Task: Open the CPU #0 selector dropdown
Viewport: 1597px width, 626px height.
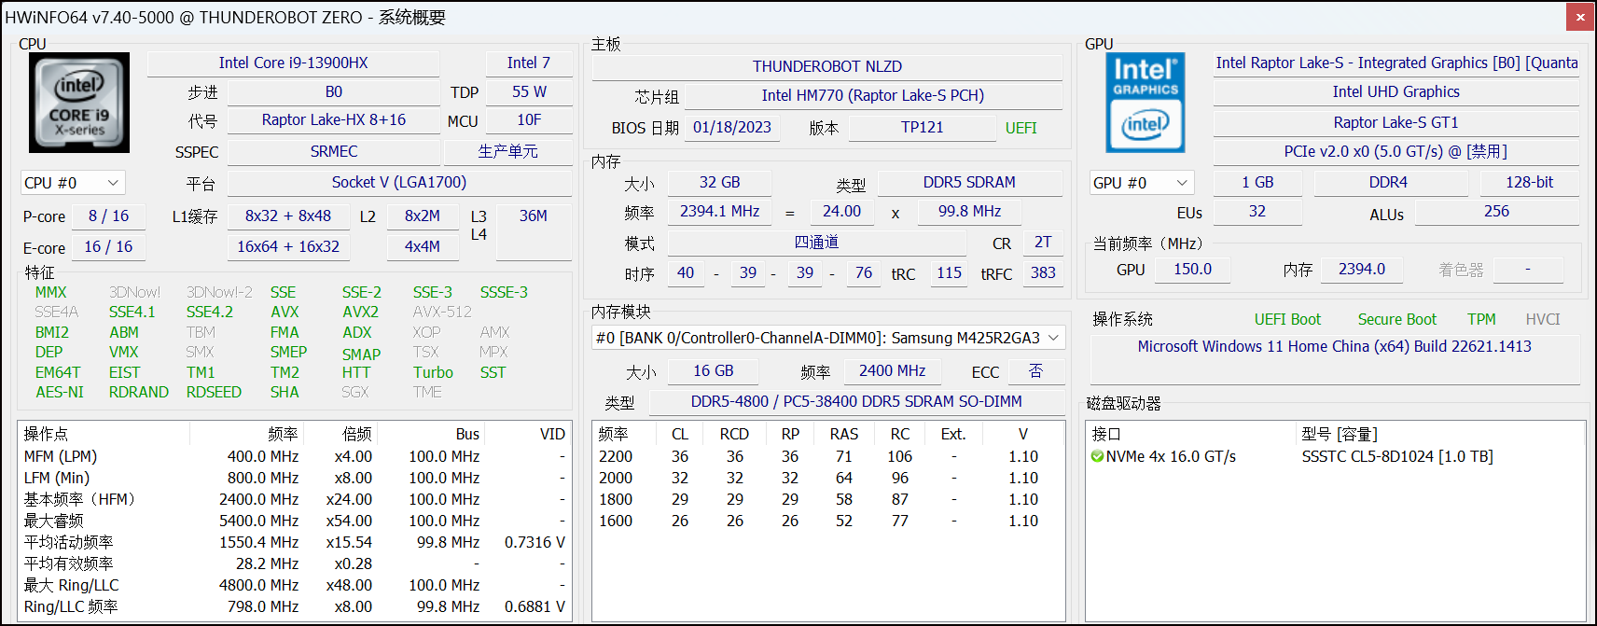Action: (x=73, y=183)
